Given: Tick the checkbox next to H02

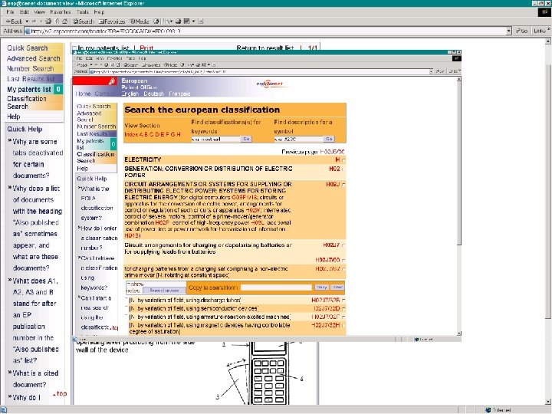Looking at the screenshot, I should pyautogui.click(x=343, y=169).
